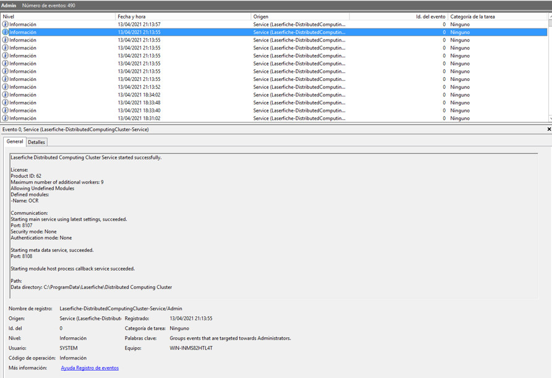Select the General tab
Screen dimensions: 552x378
(x=15, y=141)
